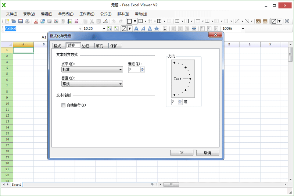Expand the Calibri font name dropdown

(80, 29)
